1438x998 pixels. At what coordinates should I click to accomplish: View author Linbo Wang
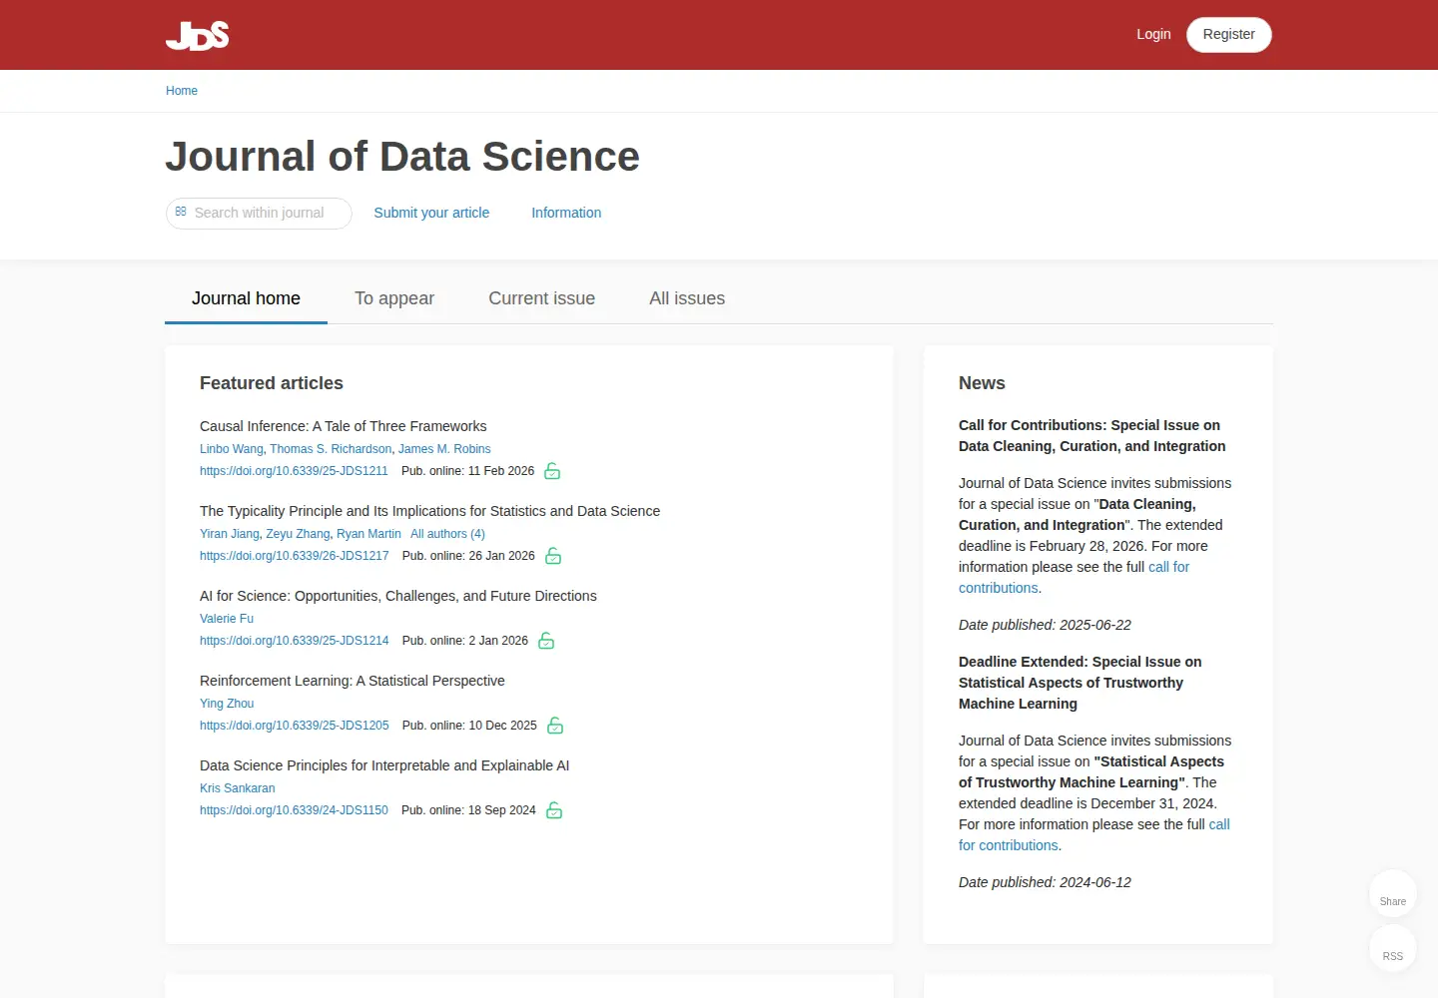click(x=232, y=449)
